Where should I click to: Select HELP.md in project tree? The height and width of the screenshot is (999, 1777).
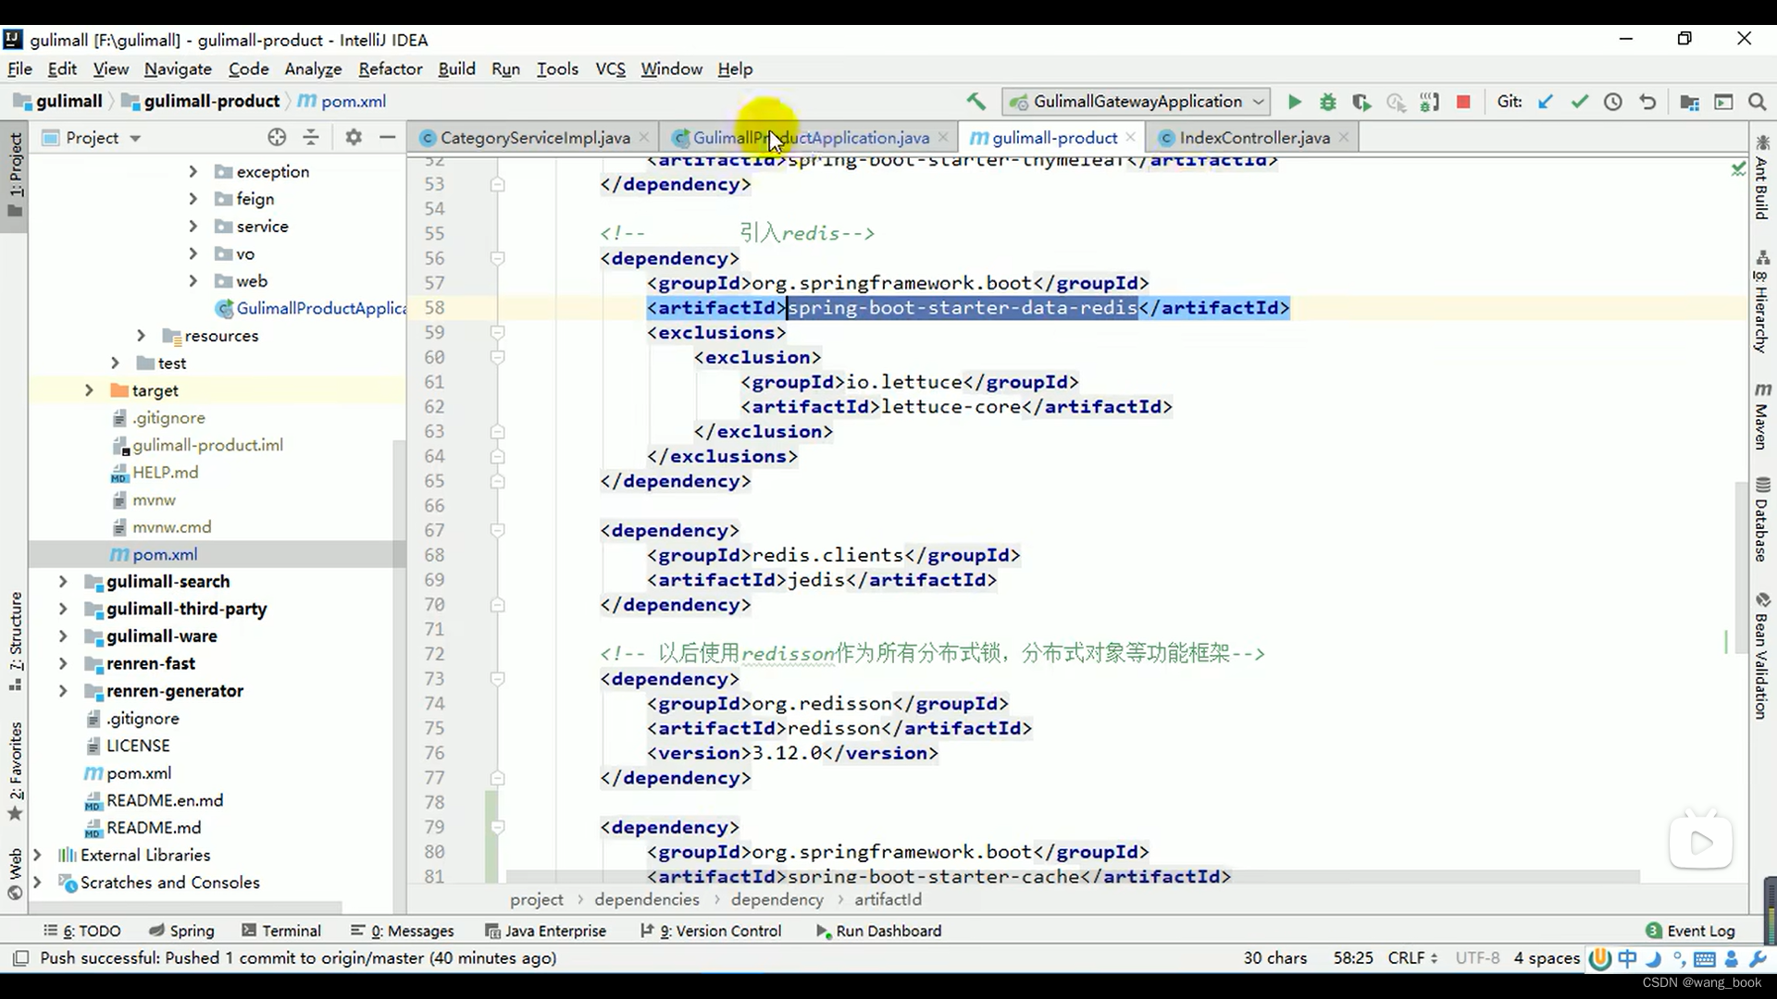point(165,472)
